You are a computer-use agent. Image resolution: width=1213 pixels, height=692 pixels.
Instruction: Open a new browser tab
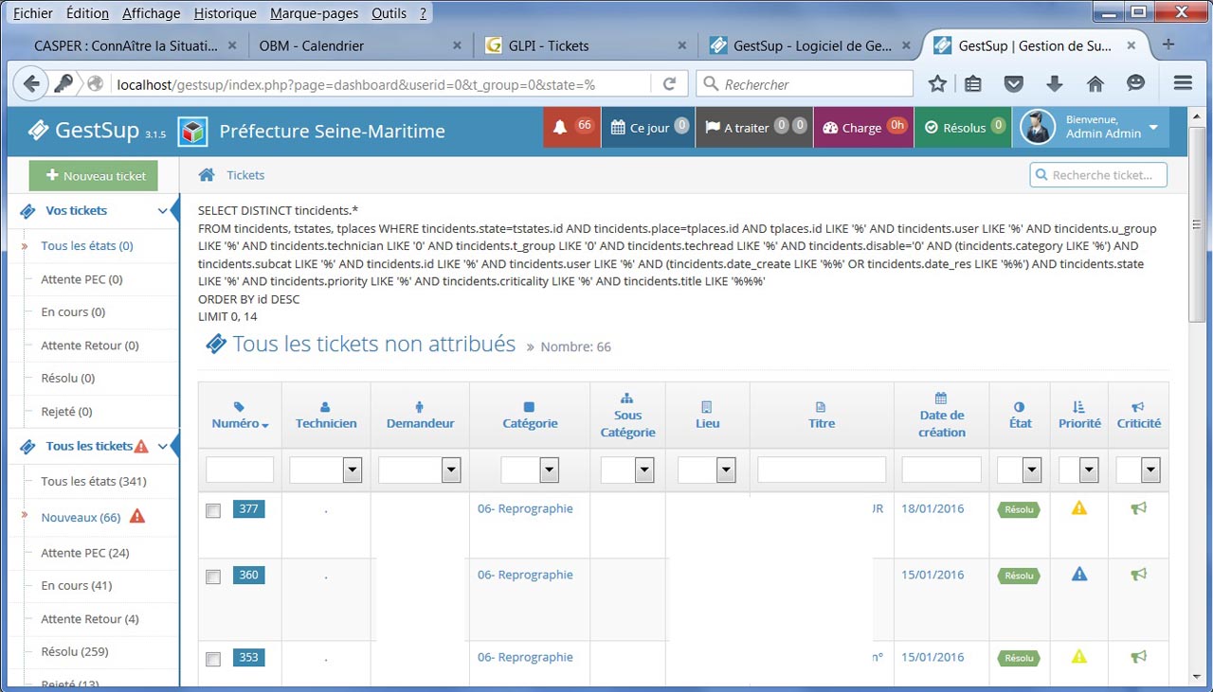point(1168,44)
